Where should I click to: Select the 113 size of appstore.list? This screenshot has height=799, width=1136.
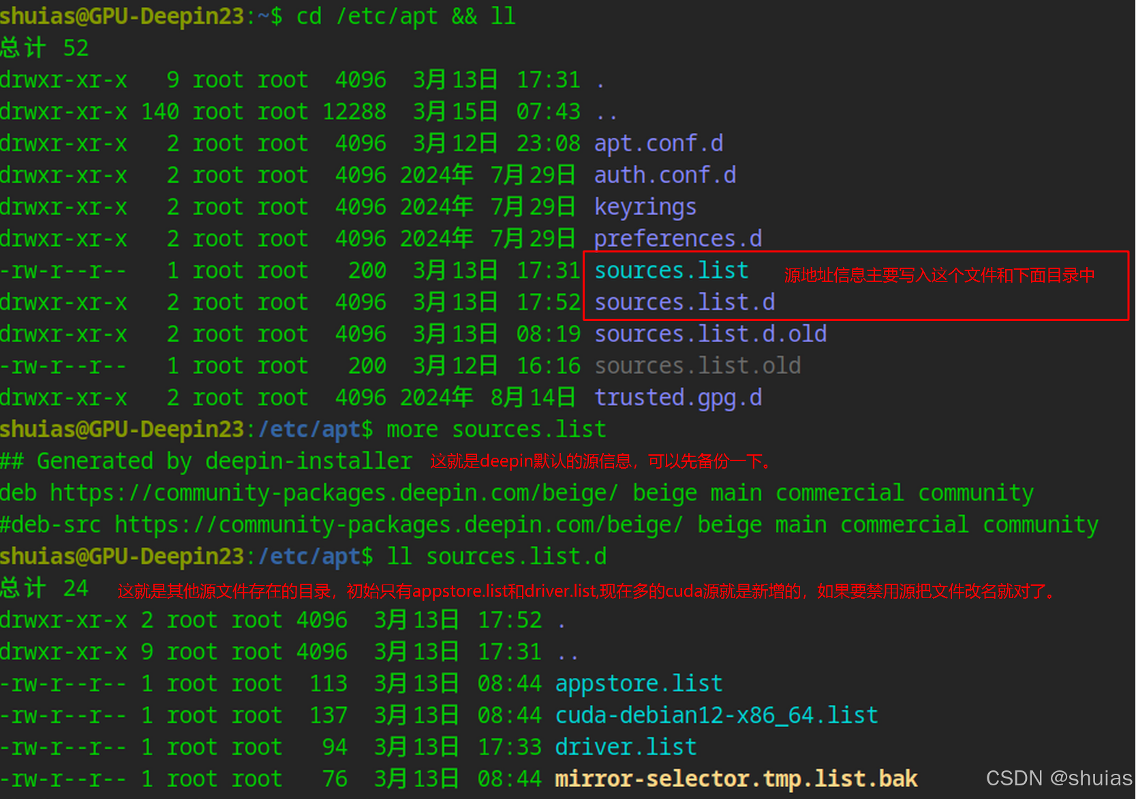pos(328,683)
